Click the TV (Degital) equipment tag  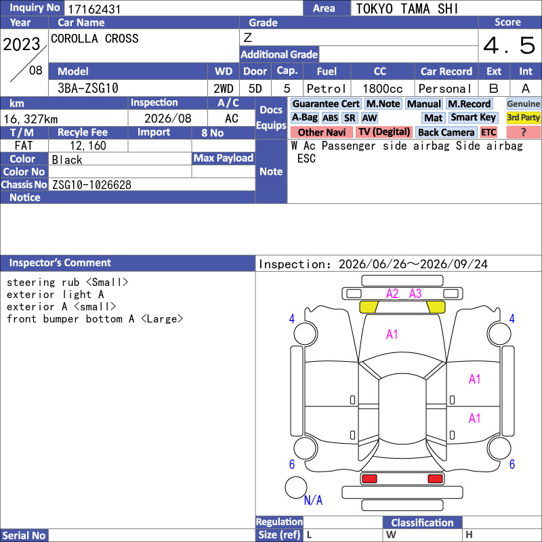point(383,132)
